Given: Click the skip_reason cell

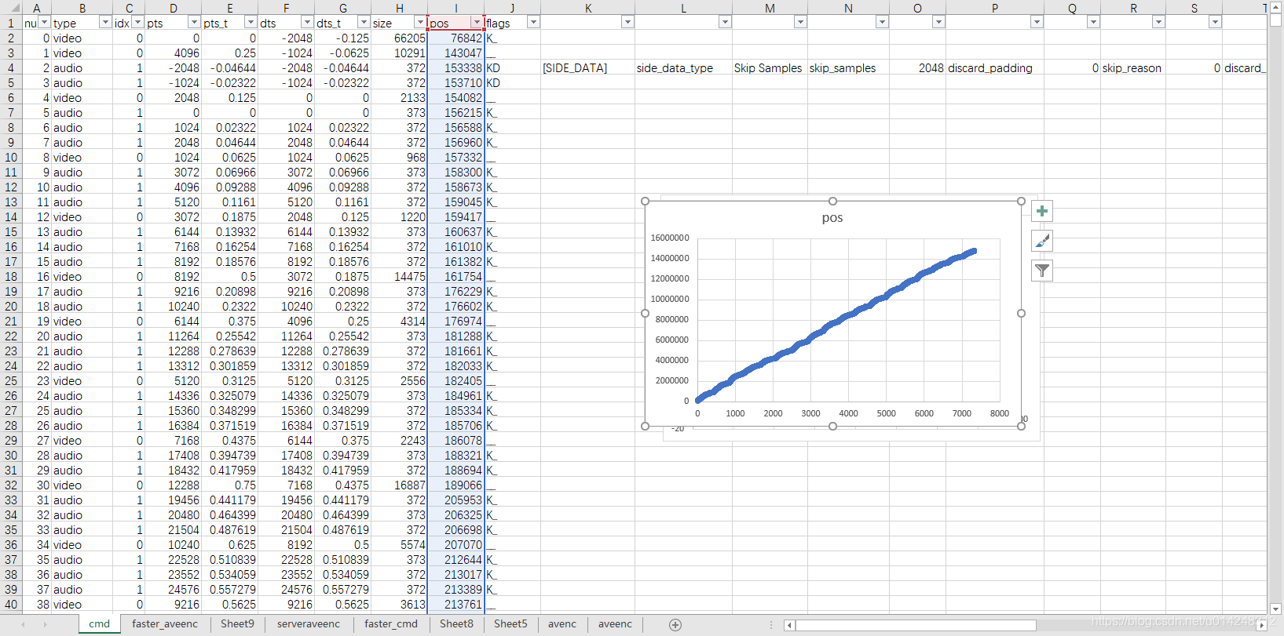Looking at the screenshot, I should click(x=1132, y=68).
